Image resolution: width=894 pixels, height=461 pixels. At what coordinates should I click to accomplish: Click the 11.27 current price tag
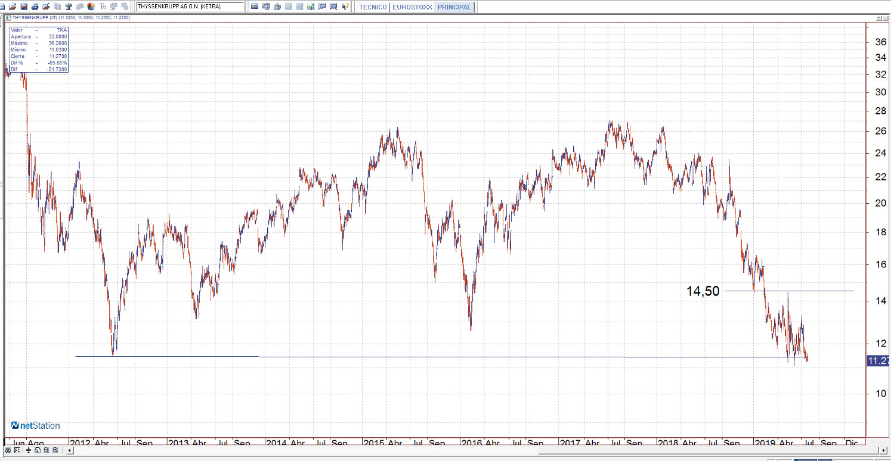(878, 361)
